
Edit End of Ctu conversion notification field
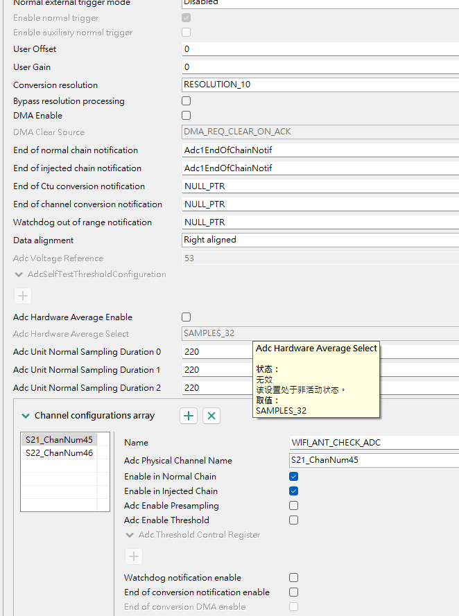point(320,186)
